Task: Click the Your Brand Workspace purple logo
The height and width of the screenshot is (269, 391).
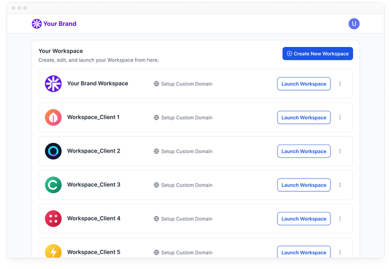Action: pyautogui.click(x=53, y=84)
